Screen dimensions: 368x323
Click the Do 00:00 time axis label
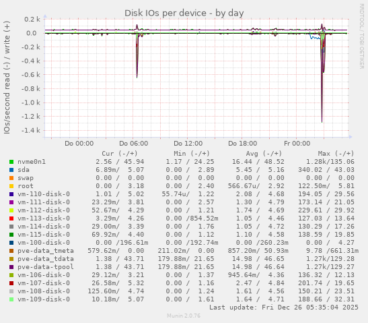[x=79, y=143]
